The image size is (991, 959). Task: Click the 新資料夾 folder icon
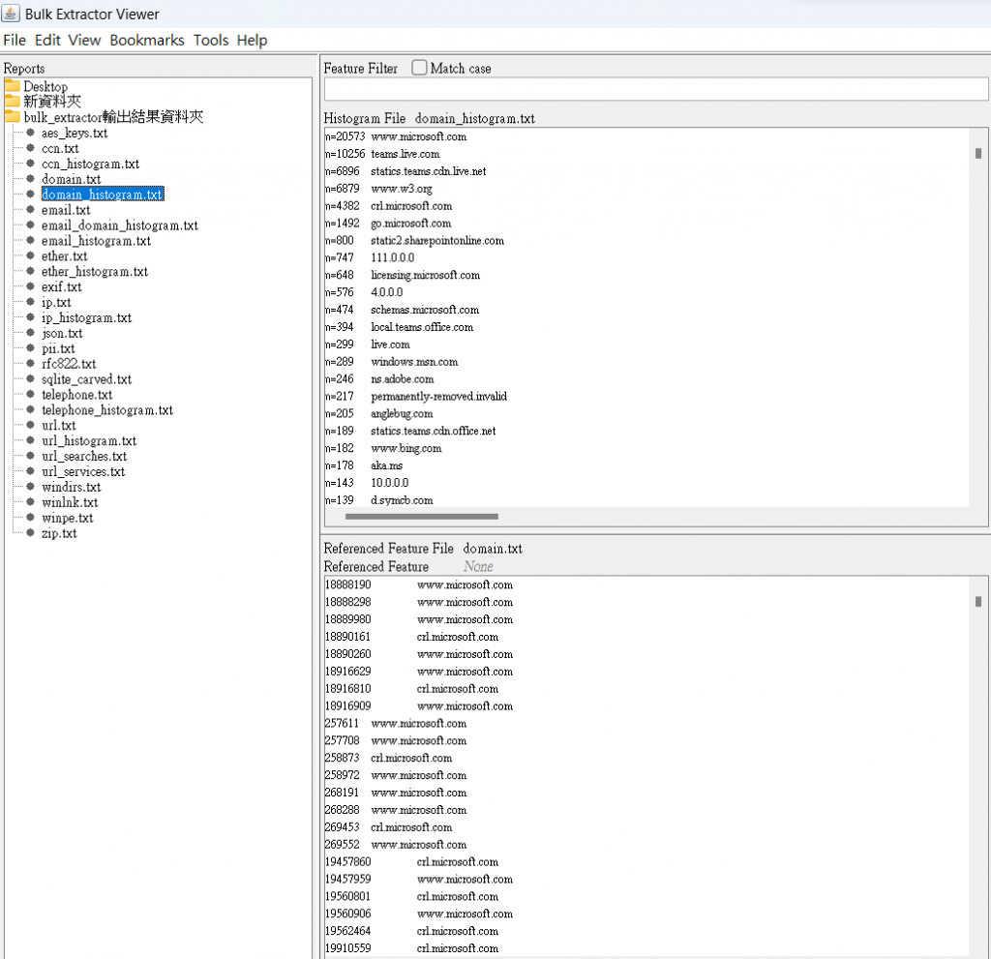[13, 101]
